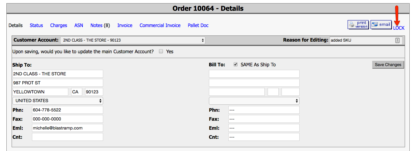The image size is (412, 151).
Task: Open the Charges tab
Action: (59, 25)
